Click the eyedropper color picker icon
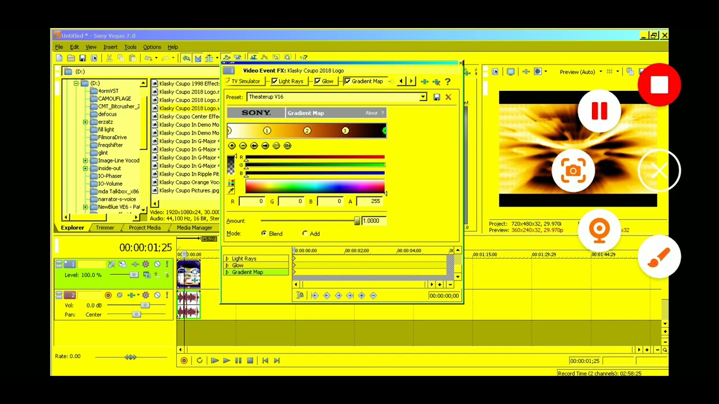The height and width of the screenshot is (404, 719). (x=231, y=191)
